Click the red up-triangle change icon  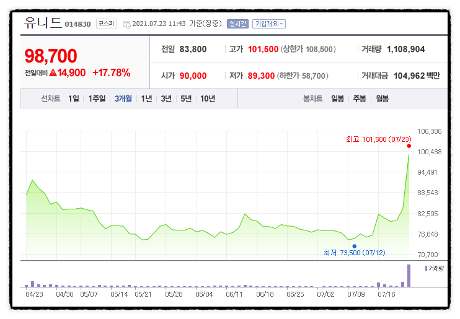(x=53, y=72)
